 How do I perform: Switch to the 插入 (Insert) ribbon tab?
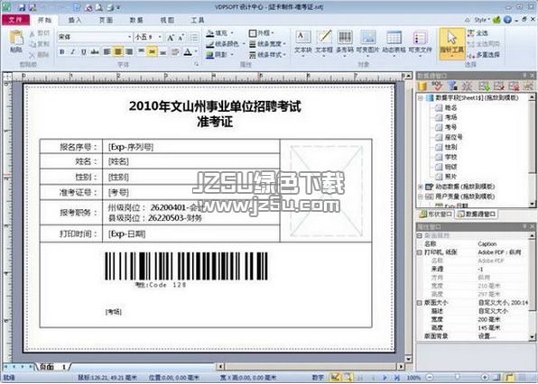point(75,20)
